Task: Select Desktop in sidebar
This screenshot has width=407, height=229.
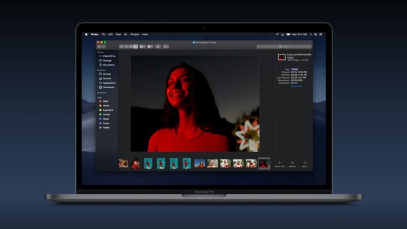Action: (x=105, y=61)
